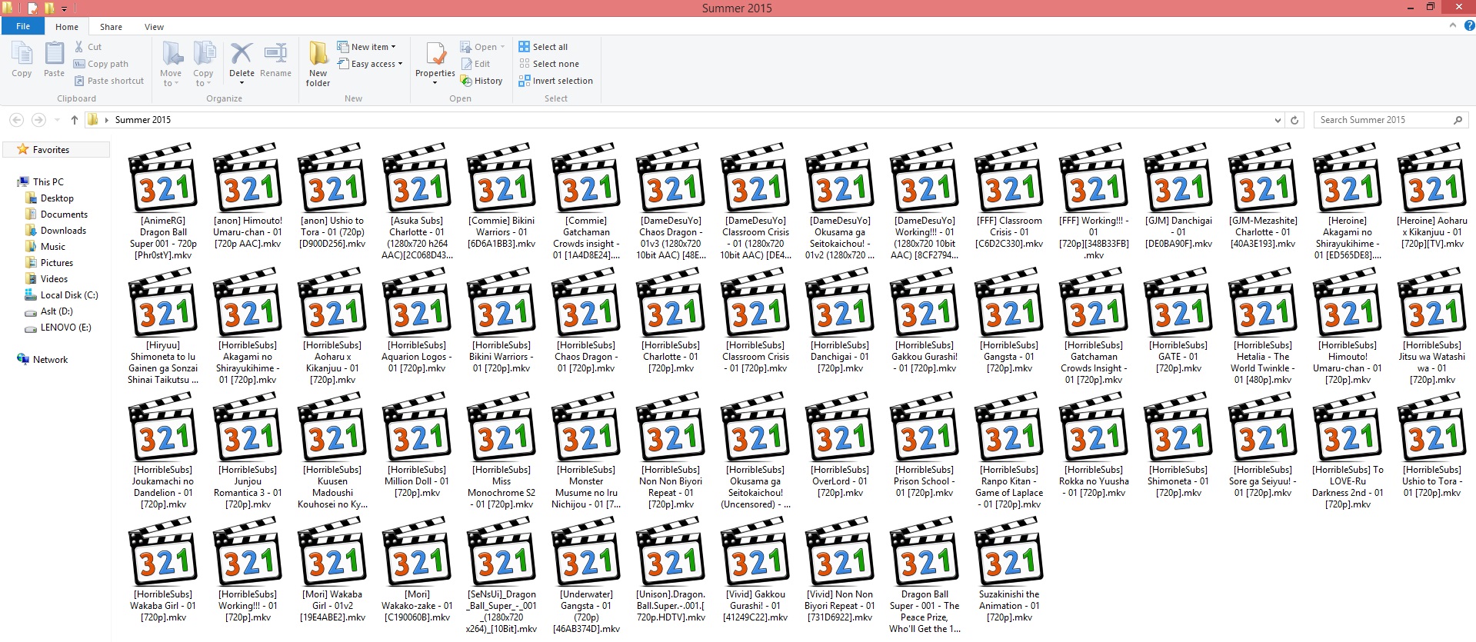The width and height of the screenshot is (1476, 642).
Task: Switch to the Share ribbon tab
Action: coord(111,27)
